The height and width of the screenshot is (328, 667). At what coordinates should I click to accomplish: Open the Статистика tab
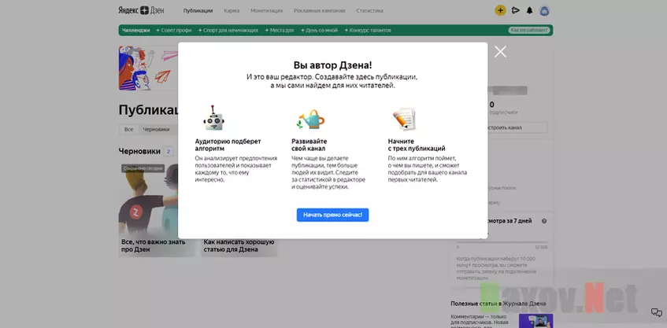coord(369,11)
